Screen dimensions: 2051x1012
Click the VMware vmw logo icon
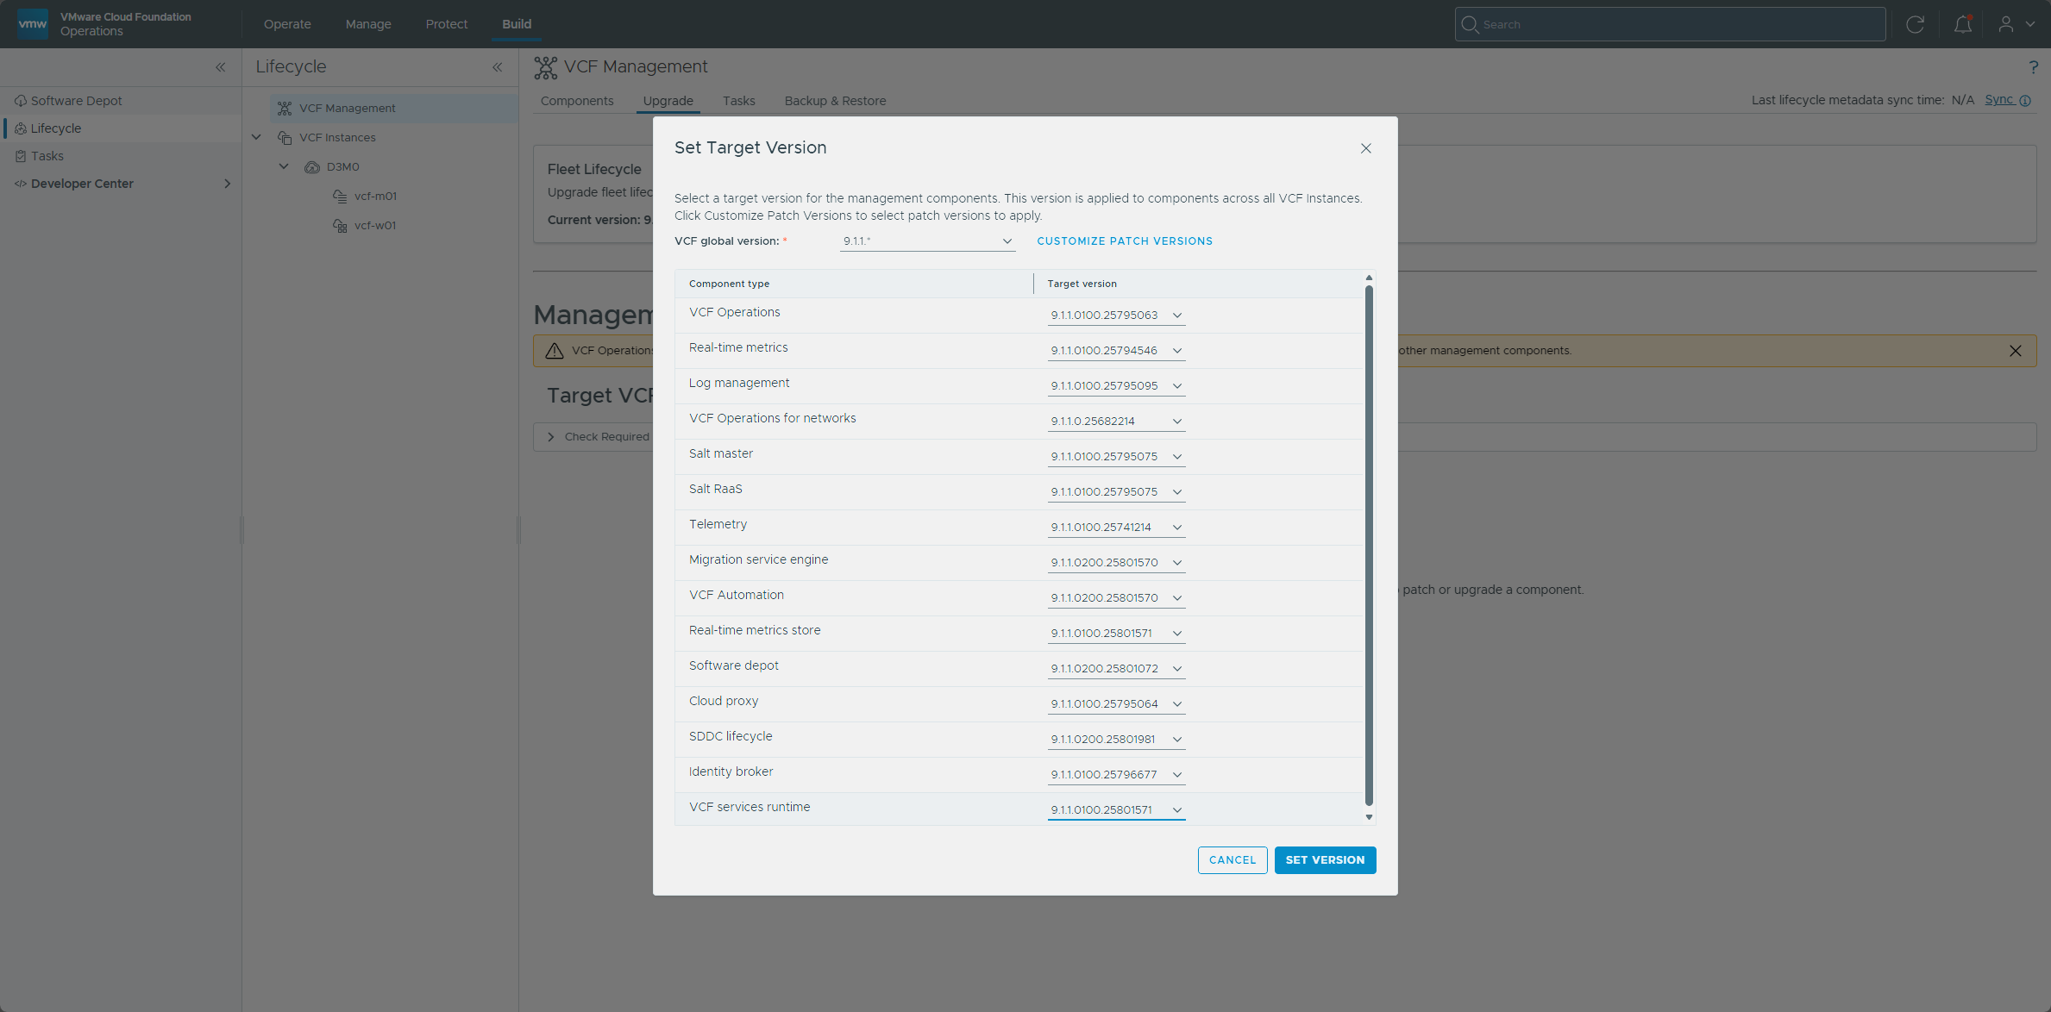(33, 23)
